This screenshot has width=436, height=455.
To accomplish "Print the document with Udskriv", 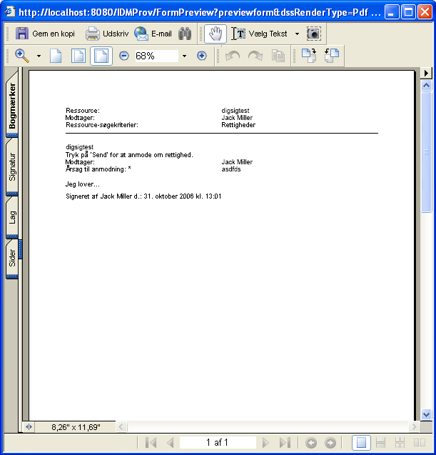I will click(107, 34).
